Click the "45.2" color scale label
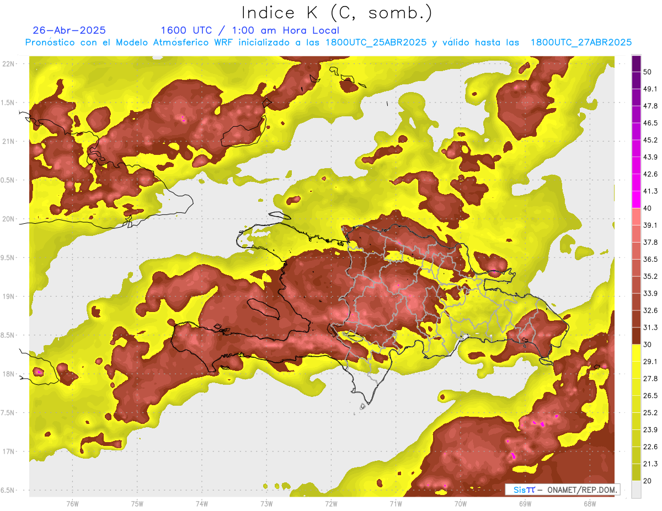This screenshot has width=662, height=511. pos(650,139)
